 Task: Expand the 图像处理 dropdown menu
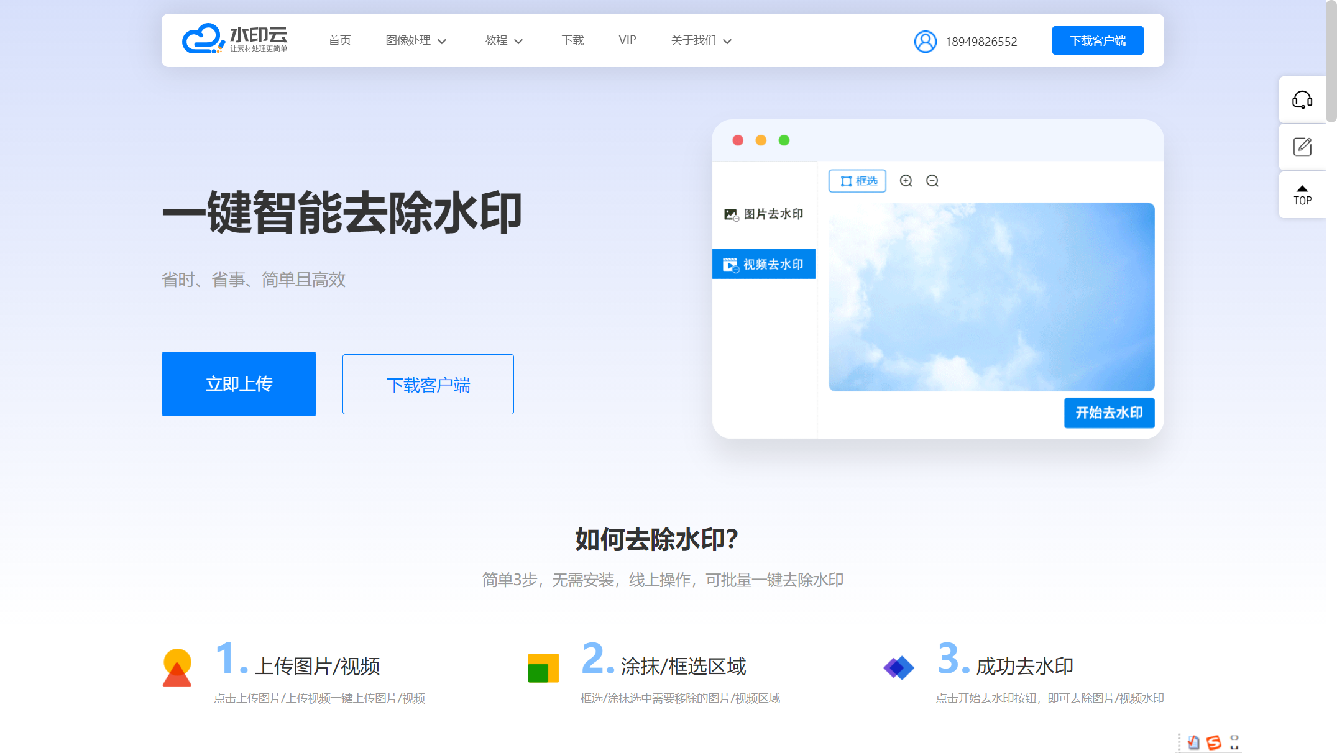point(416,40)
